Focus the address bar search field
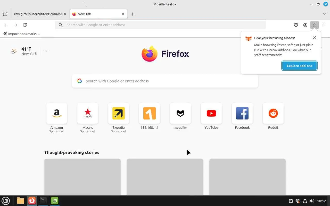Image resolution: width=330 pixels, height=206 pixels. point(160,25)
